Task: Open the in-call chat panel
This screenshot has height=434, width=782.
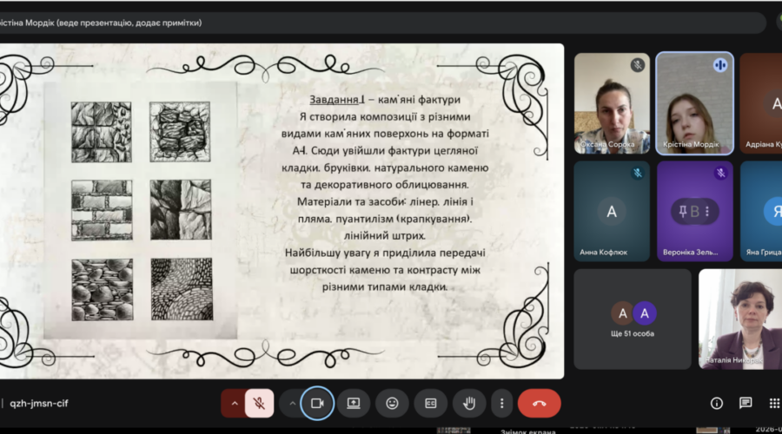Action: [746, 403]
